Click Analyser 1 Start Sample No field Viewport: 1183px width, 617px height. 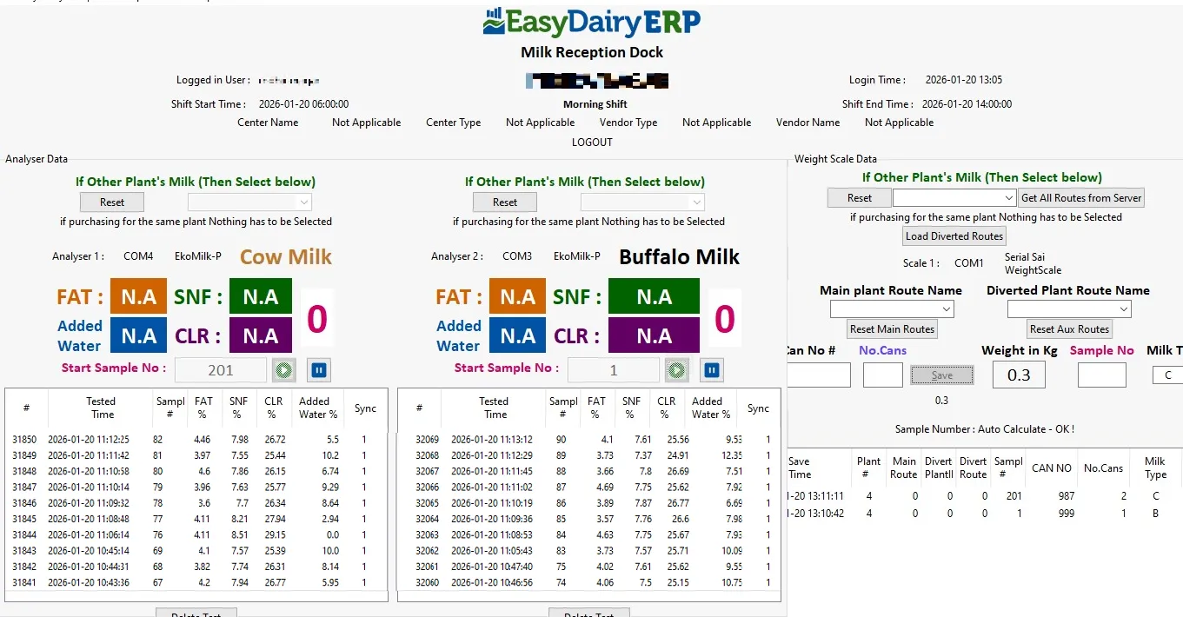(x=221, y=370)
